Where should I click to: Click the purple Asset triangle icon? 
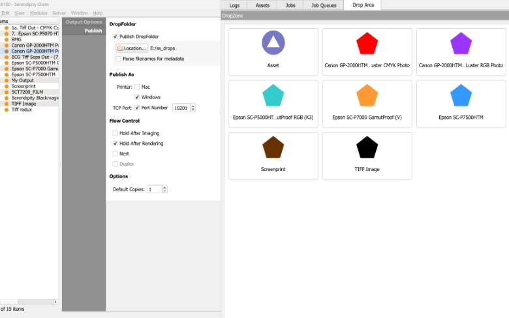tap(273, 43)
